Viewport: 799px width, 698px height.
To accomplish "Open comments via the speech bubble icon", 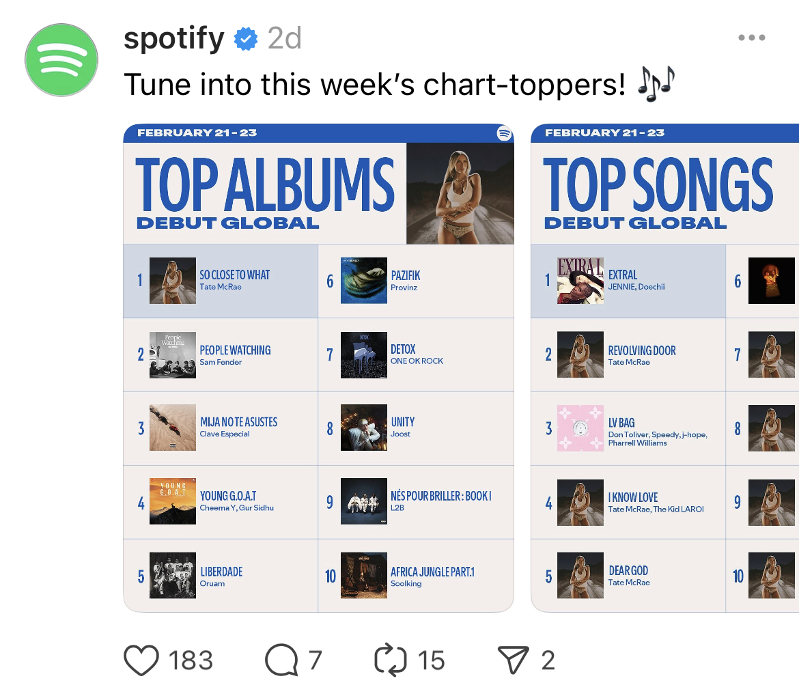I will point(281,660).
